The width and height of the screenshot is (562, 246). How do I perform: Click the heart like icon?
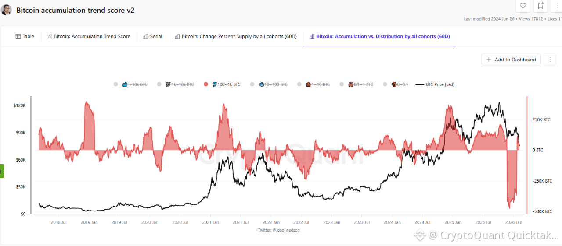click(523, 6)
